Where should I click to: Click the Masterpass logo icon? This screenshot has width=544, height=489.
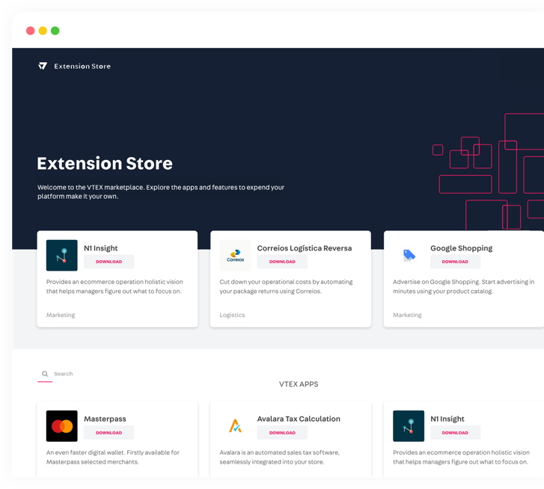(62, 426)
